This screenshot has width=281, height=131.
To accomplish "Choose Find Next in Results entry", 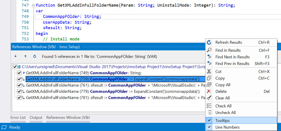I will pyautogui.click(x=241, y=57).
